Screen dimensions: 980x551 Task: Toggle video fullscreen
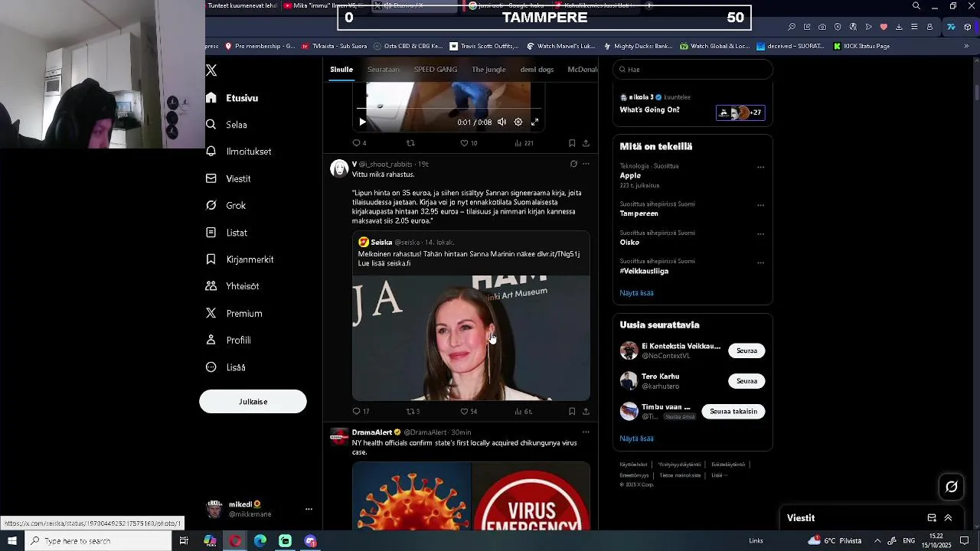(x=535, y=122)
